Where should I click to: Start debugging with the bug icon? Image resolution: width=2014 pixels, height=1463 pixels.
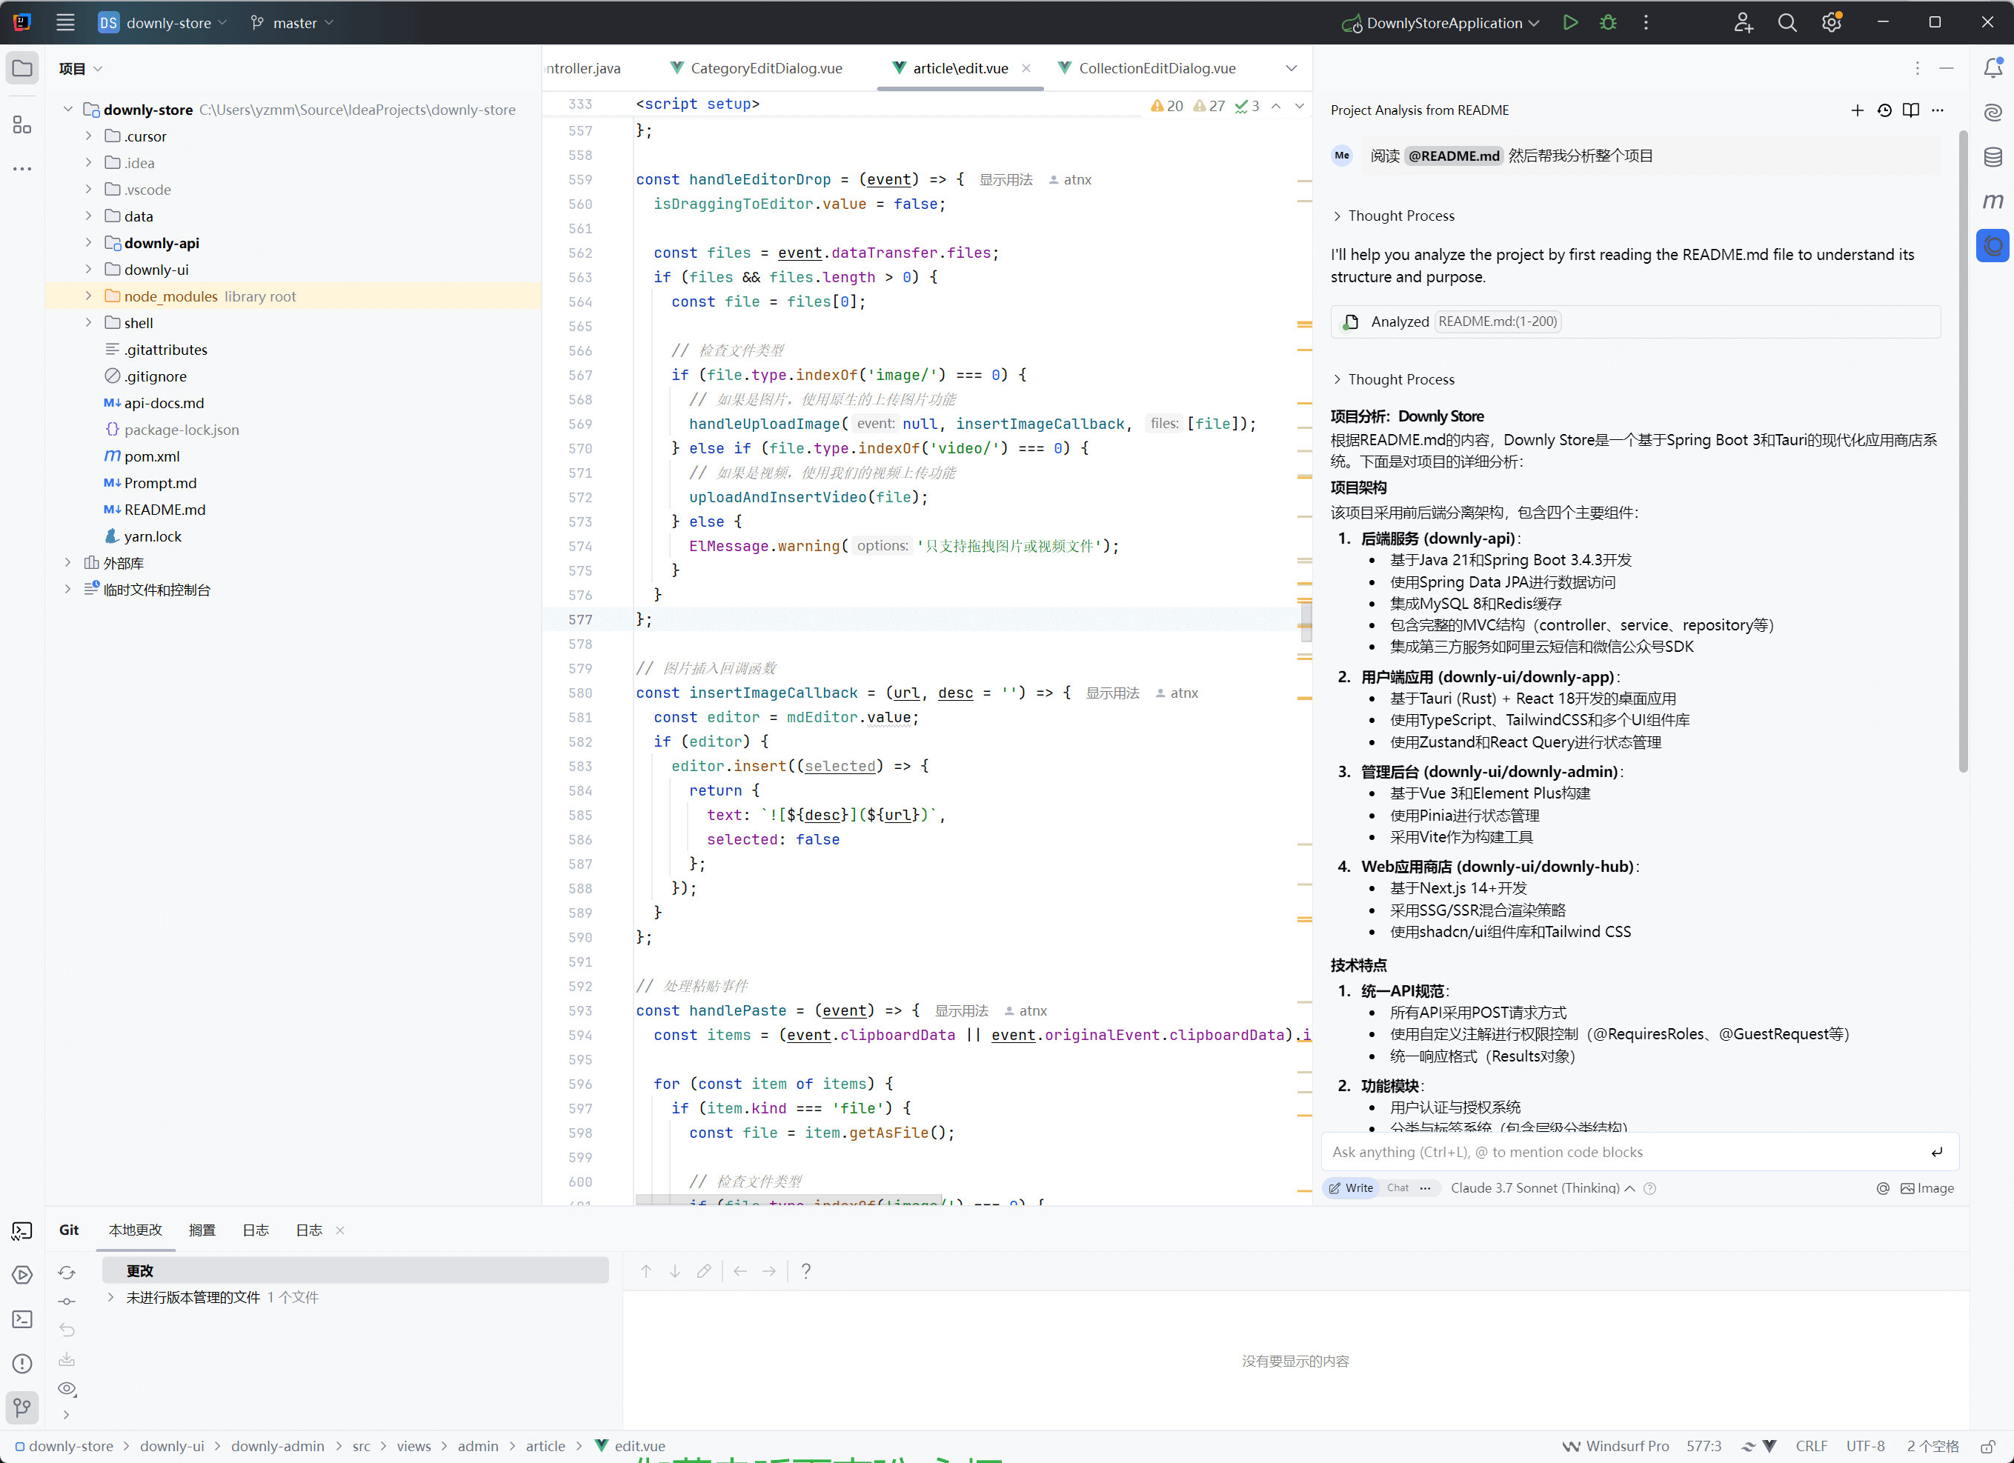click(1607, 22)
